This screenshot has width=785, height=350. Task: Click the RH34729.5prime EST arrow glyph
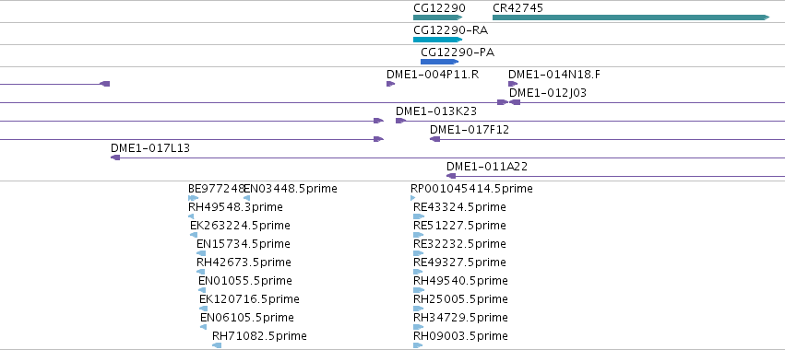tap(419, 327)
